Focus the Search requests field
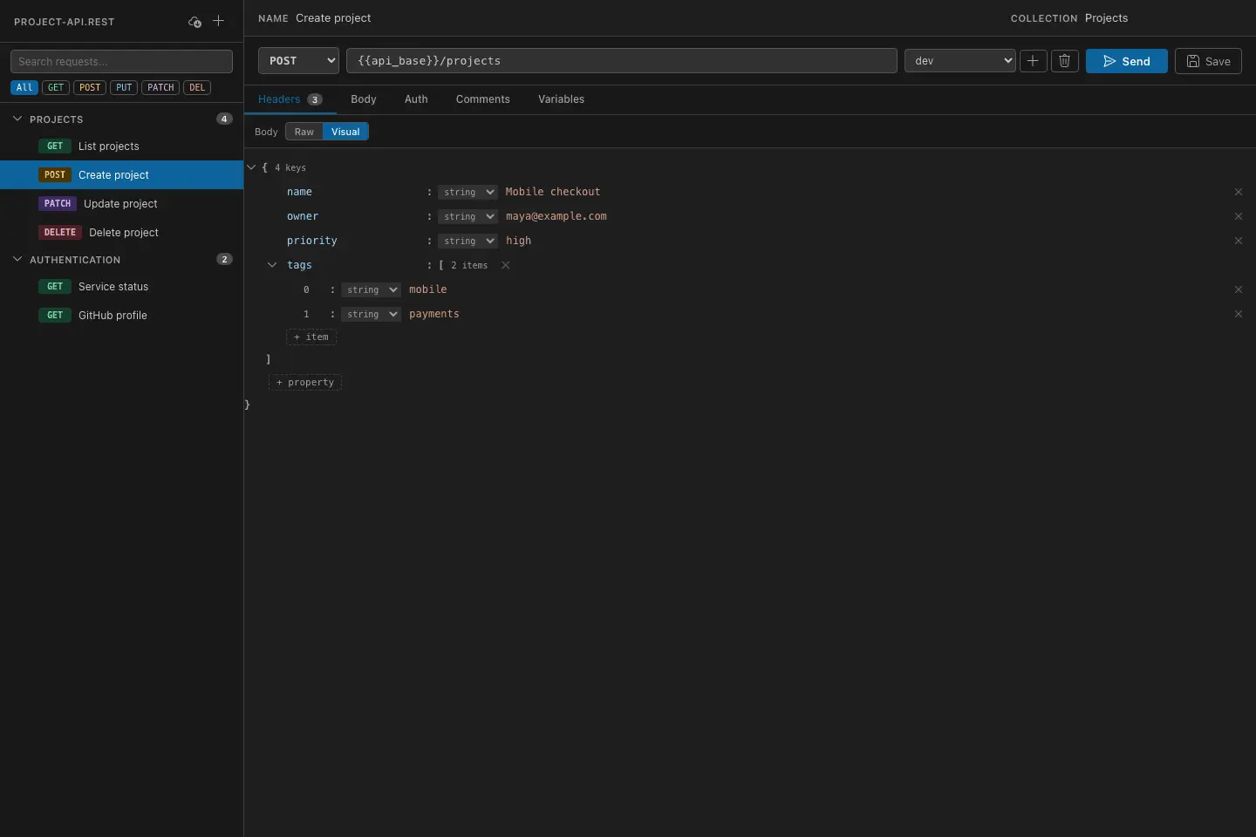The width and height of the screenshot is (1256, 837). coord(121,61)
